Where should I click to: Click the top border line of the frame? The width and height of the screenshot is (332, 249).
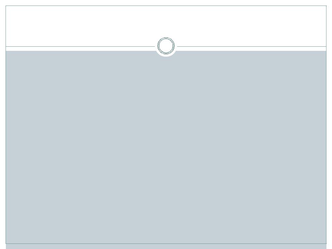point(166,6)
